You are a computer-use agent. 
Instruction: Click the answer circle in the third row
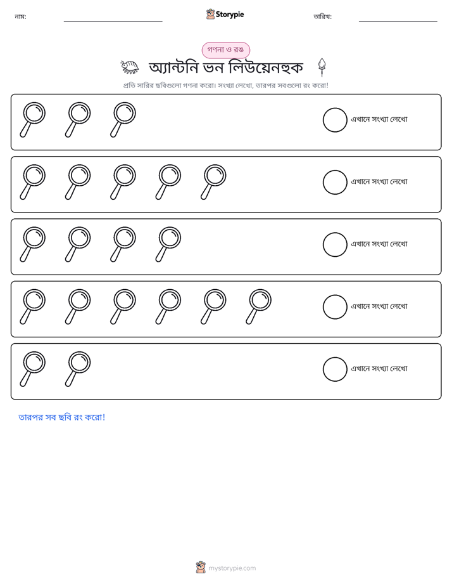tap(335, 244)
